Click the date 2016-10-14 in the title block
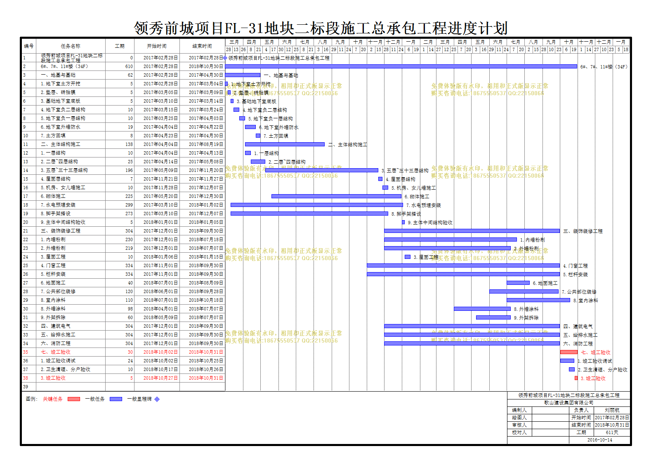The width and height of the screenshot is (651, 465). click(x=599, y=440)
